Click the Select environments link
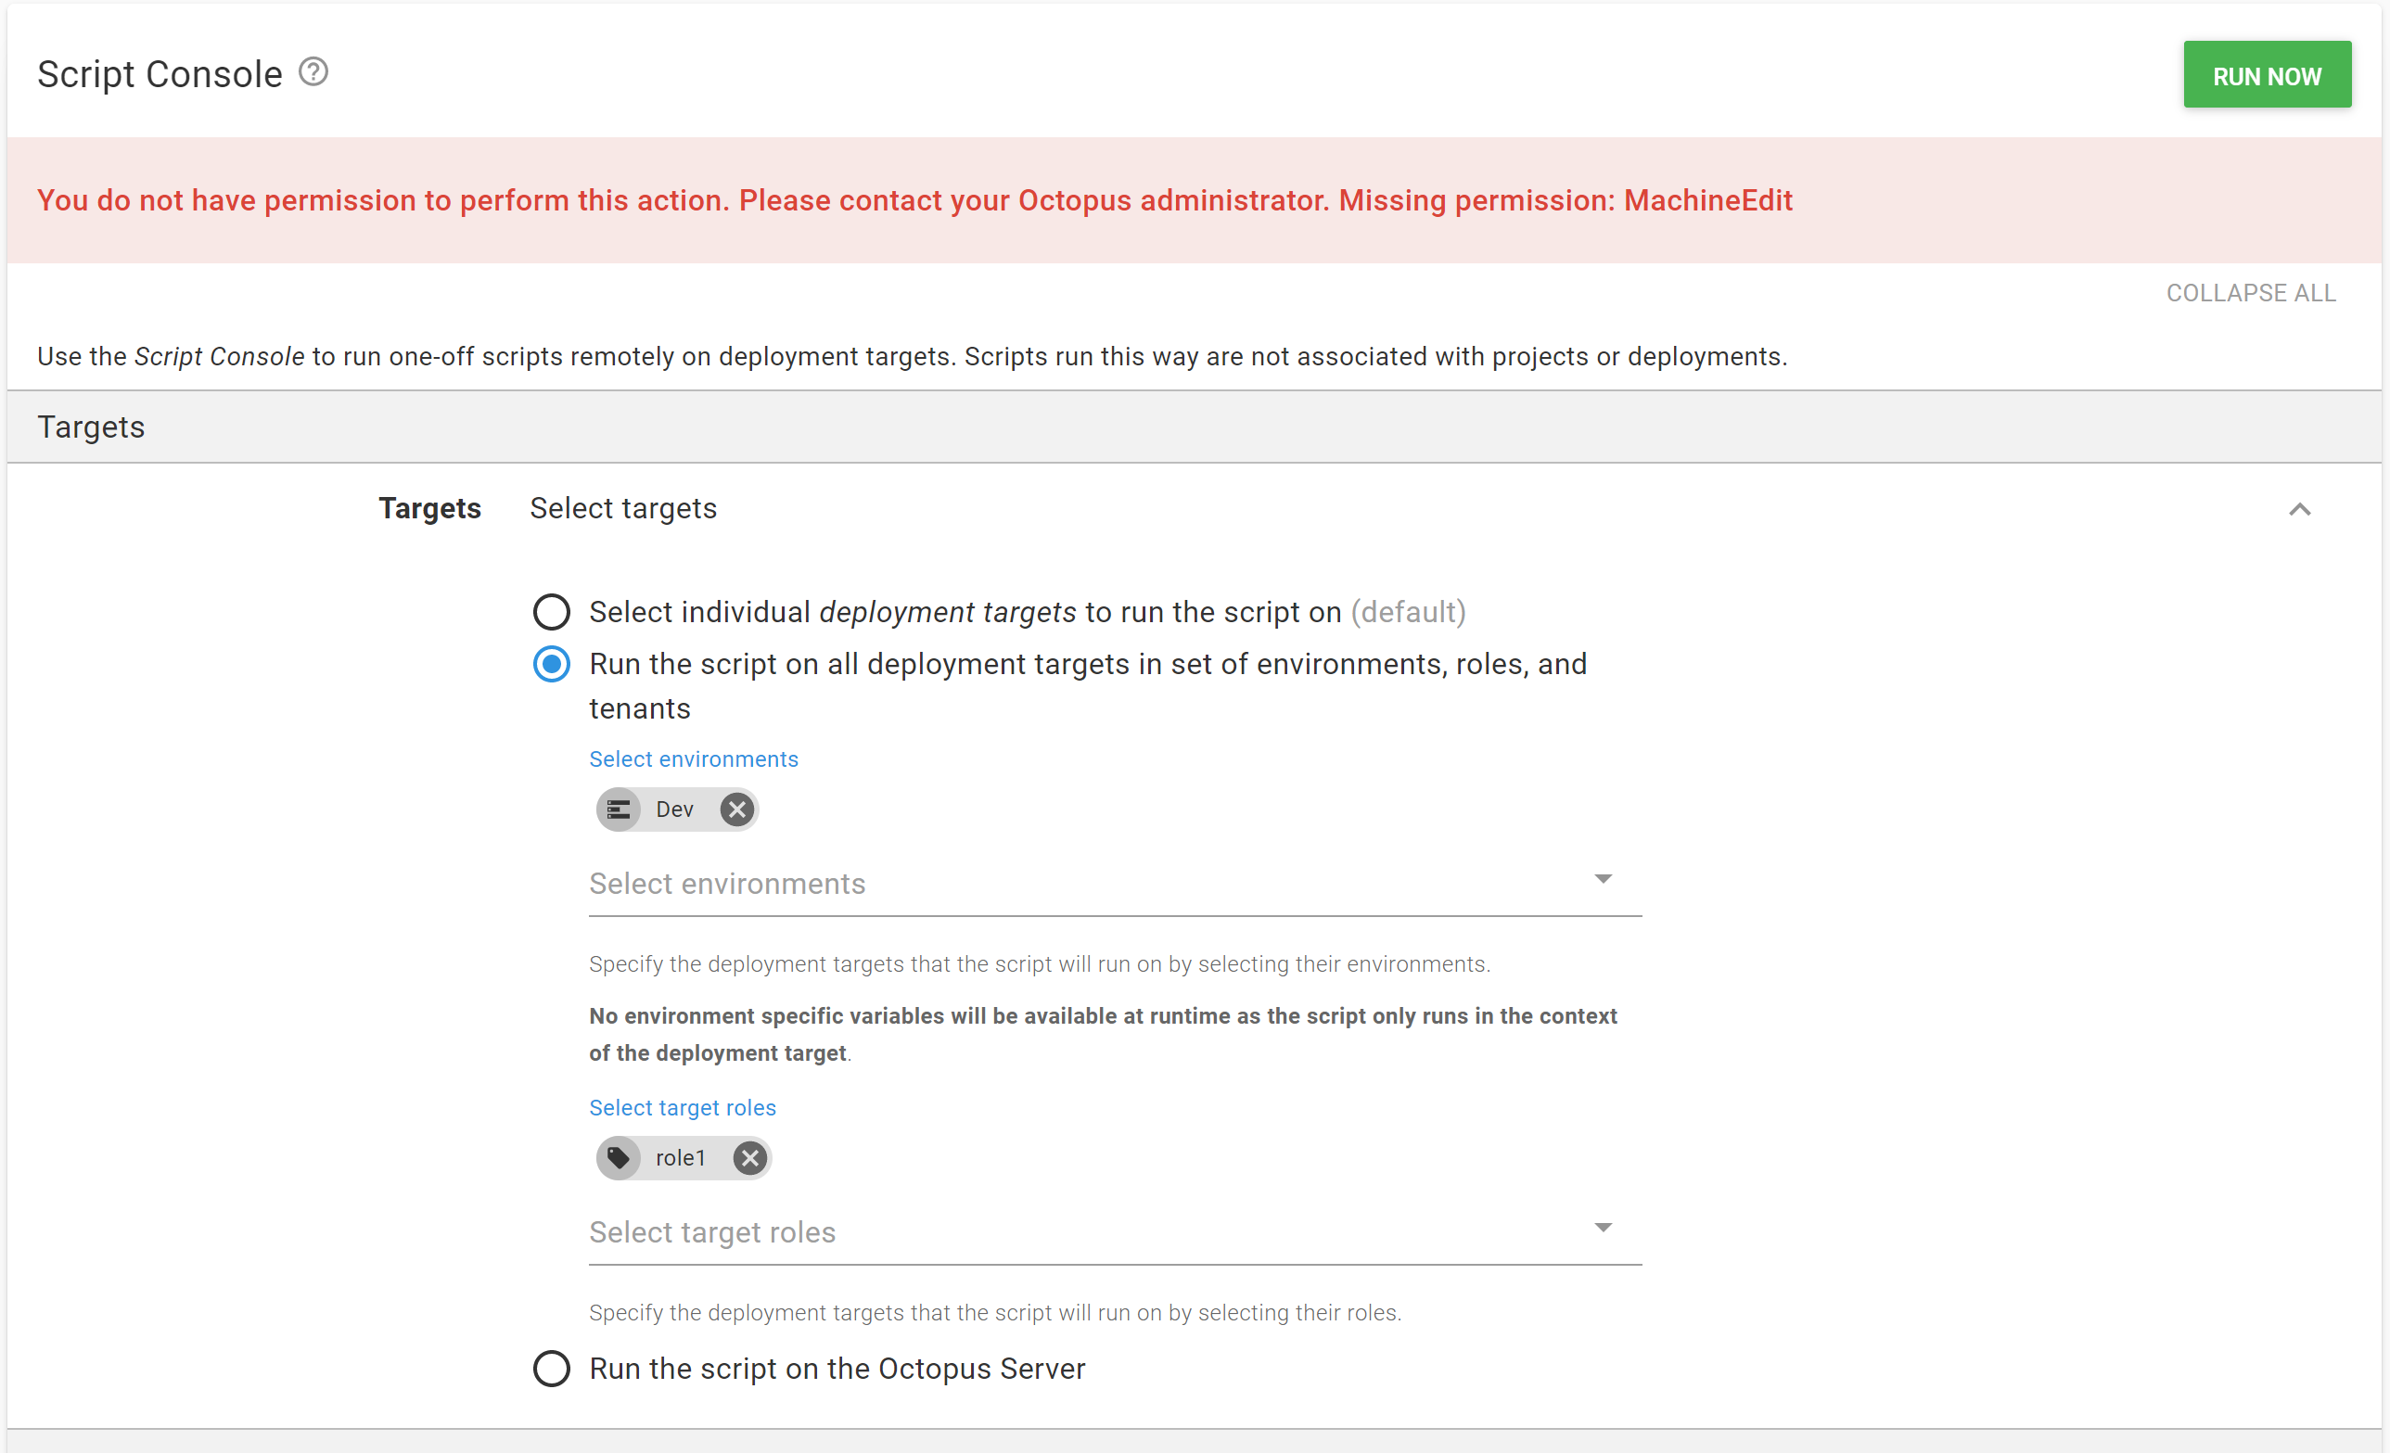Image resolution: width=2390 pixels, height=1453 pixels. (693, 758)
